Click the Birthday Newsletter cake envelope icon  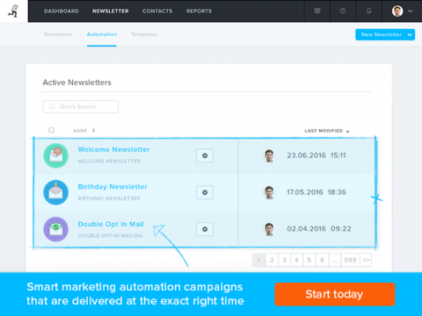[55, 192]
